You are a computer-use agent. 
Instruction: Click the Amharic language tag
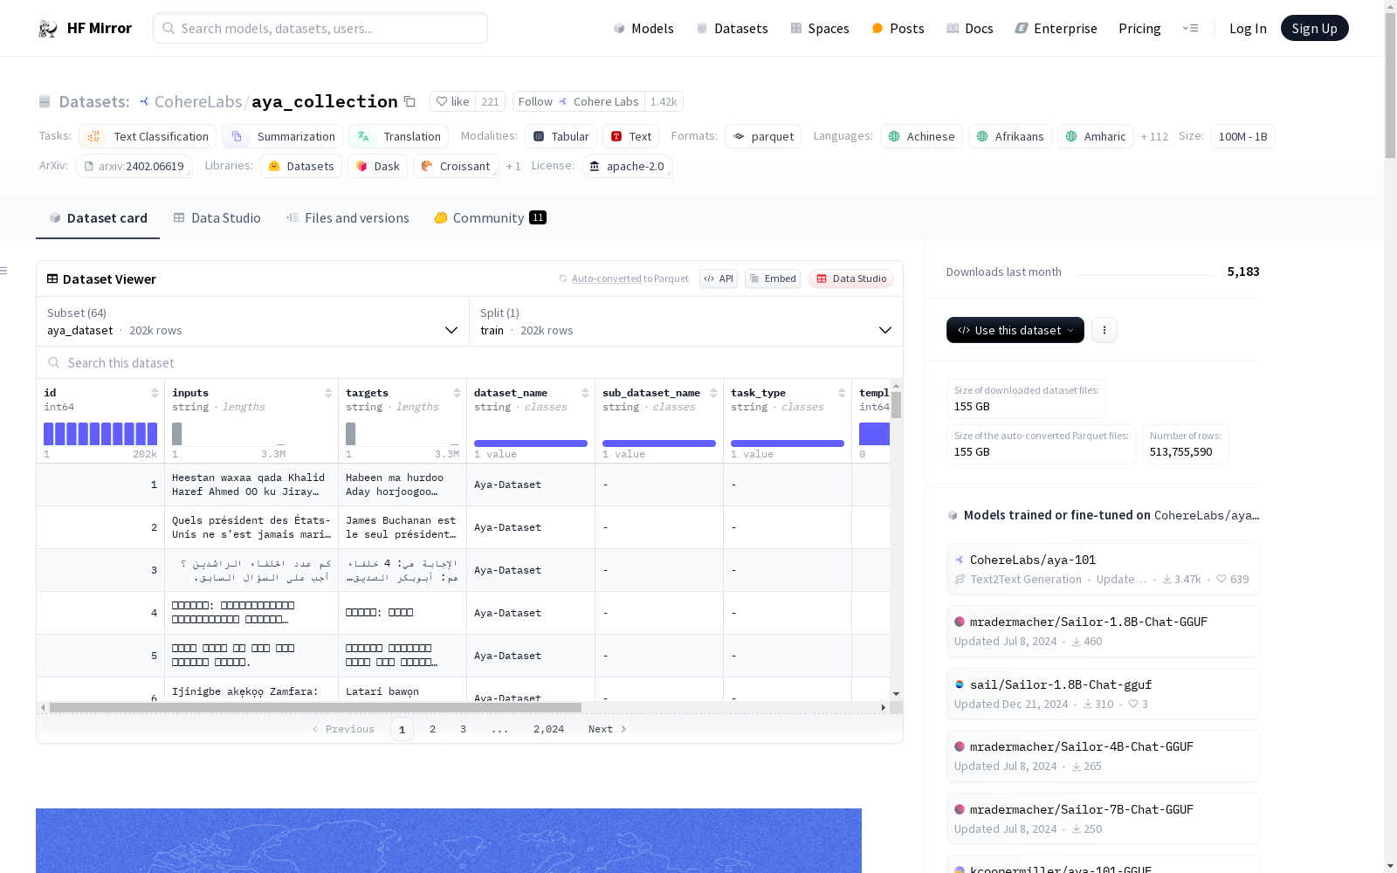tap(1095, 136)
